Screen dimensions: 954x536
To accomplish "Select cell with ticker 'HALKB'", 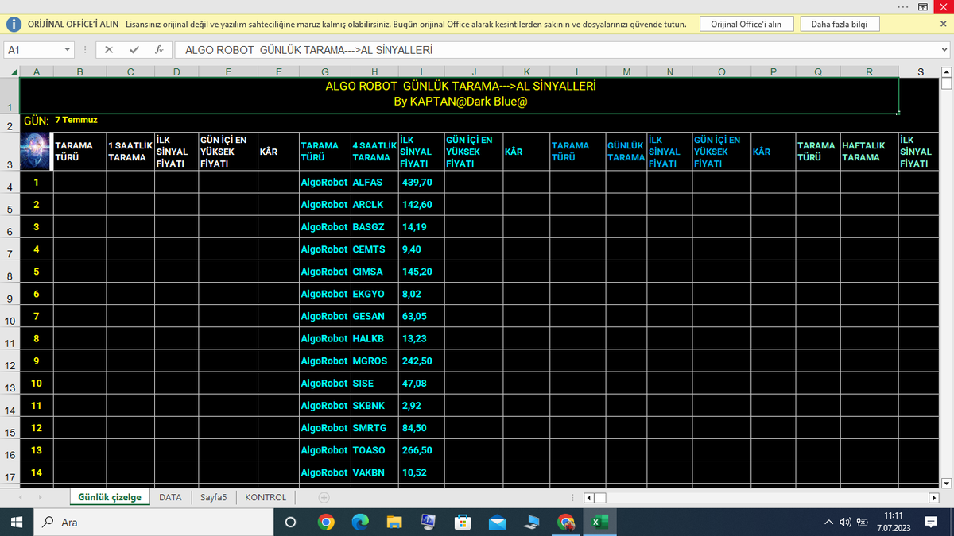I will [x=374, y=338].
